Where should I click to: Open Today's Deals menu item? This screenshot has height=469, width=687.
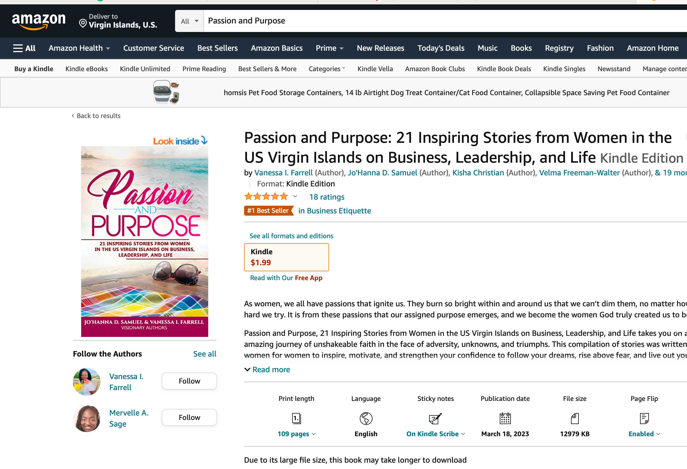click(x=440, y=48)
